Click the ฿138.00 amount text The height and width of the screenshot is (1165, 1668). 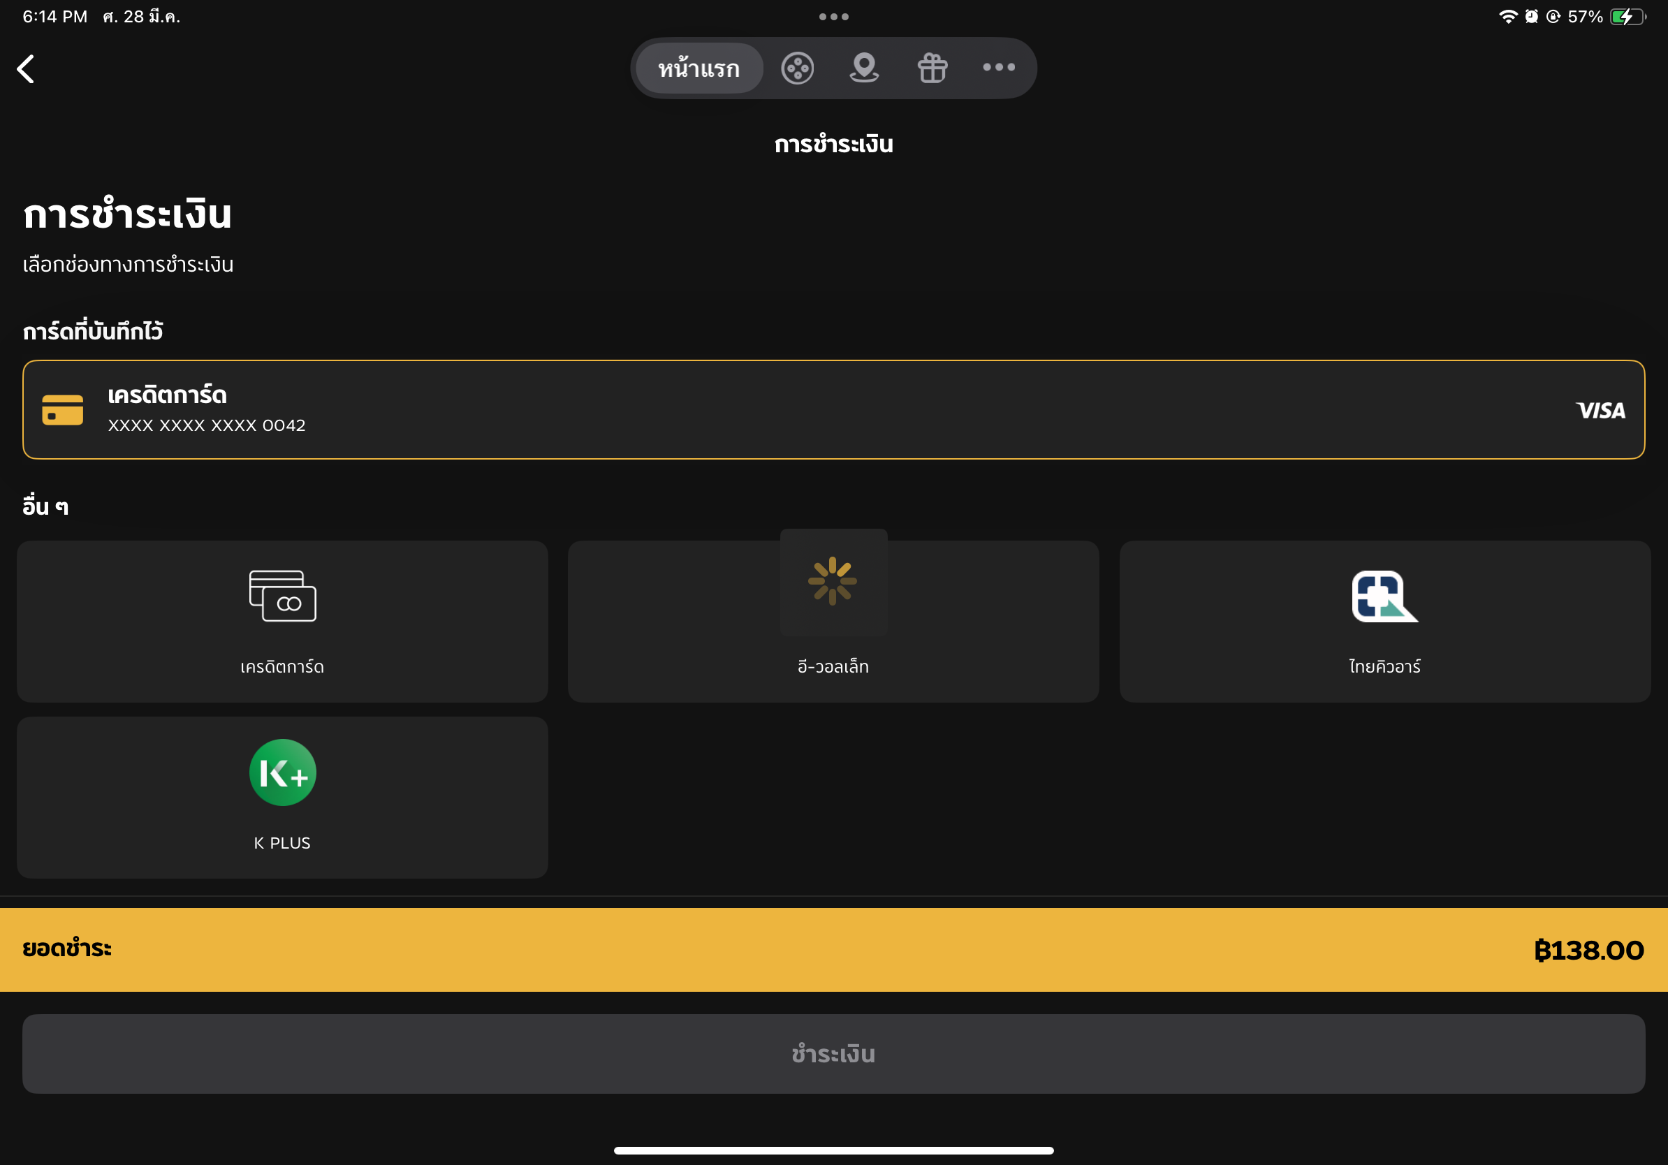(1589, 950)
